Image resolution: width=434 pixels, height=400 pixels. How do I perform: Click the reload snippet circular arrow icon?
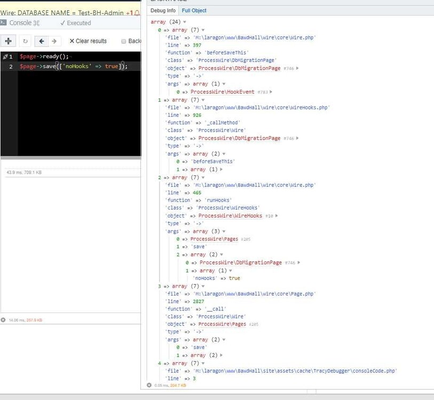coord(25,41)
